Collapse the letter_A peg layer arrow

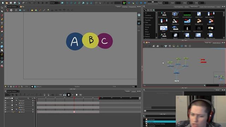(x=16, y=110)
